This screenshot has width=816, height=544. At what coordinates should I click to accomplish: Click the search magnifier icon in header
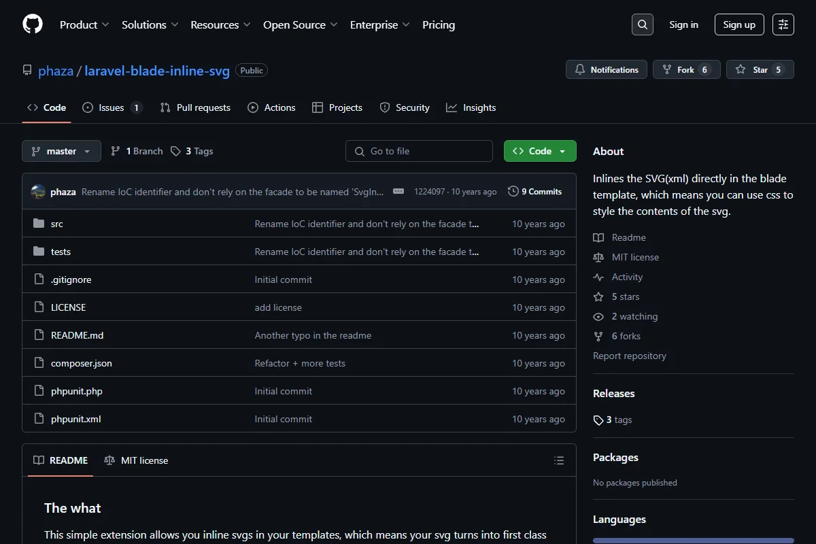point(643,24)
